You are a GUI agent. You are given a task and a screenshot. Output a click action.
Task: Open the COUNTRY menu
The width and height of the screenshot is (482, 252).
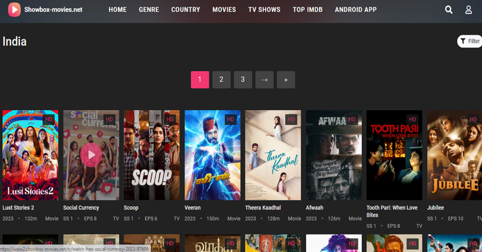tap(185, 10)
